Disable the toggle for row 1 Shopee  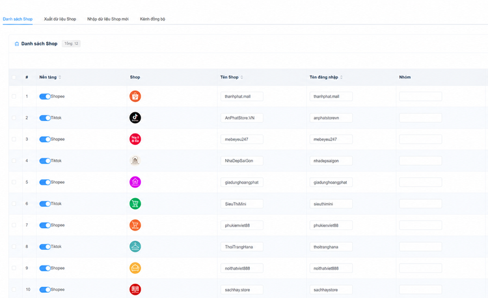point(45,97)
